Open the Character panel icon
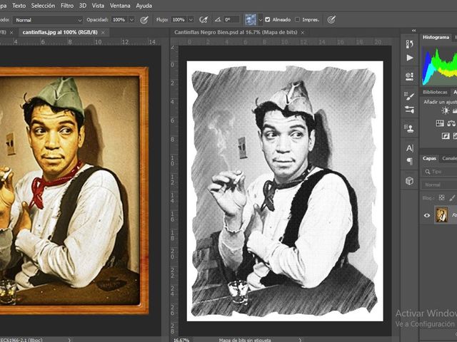Screen dimensions: 457x342 pyautogui.click(x=409, y=148)
